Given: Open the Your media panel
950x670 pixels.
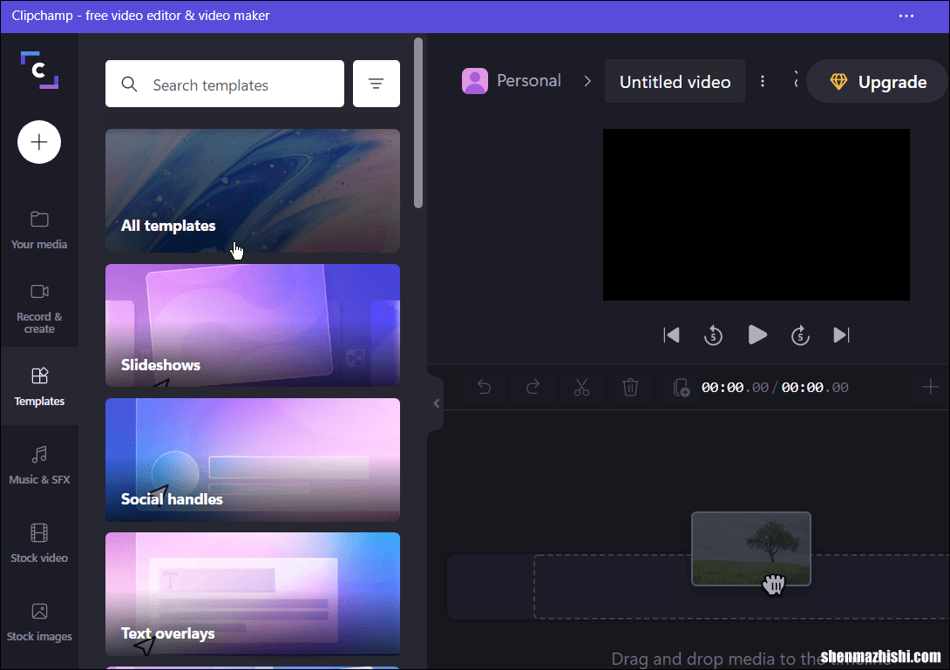Looking at the screenshot, I should [x=39, y=230].
